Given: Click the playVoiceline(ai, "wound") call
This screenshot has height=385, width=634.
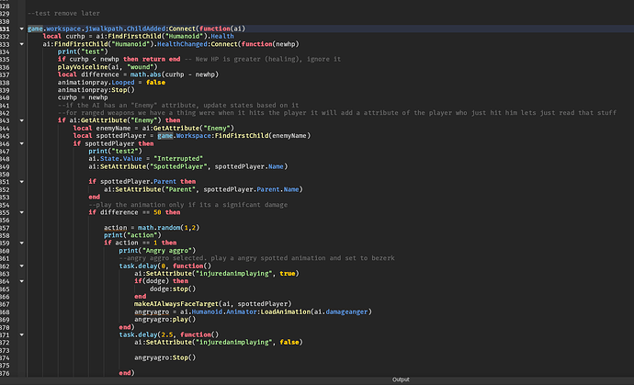Looking at the screenshot, I should [108, 67].
